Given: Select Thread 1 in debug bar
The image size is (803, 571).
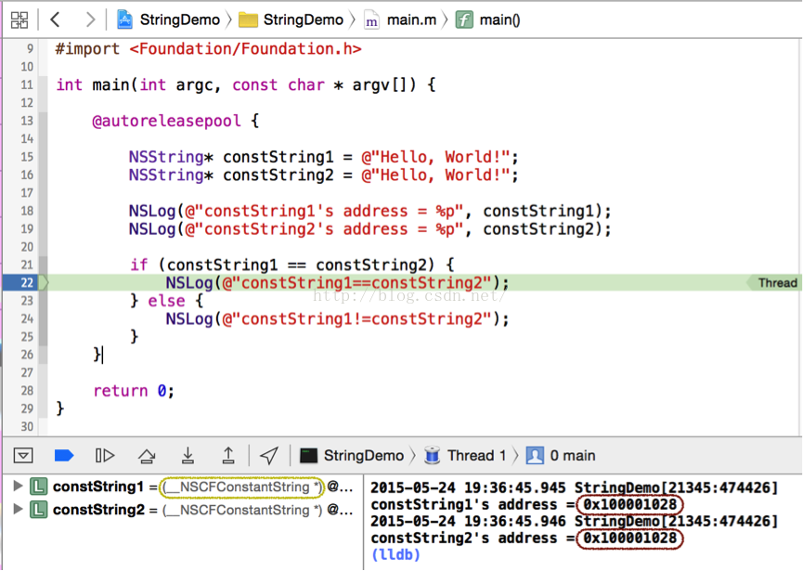Looking at the screenshot, I should [x=465, y=455].
